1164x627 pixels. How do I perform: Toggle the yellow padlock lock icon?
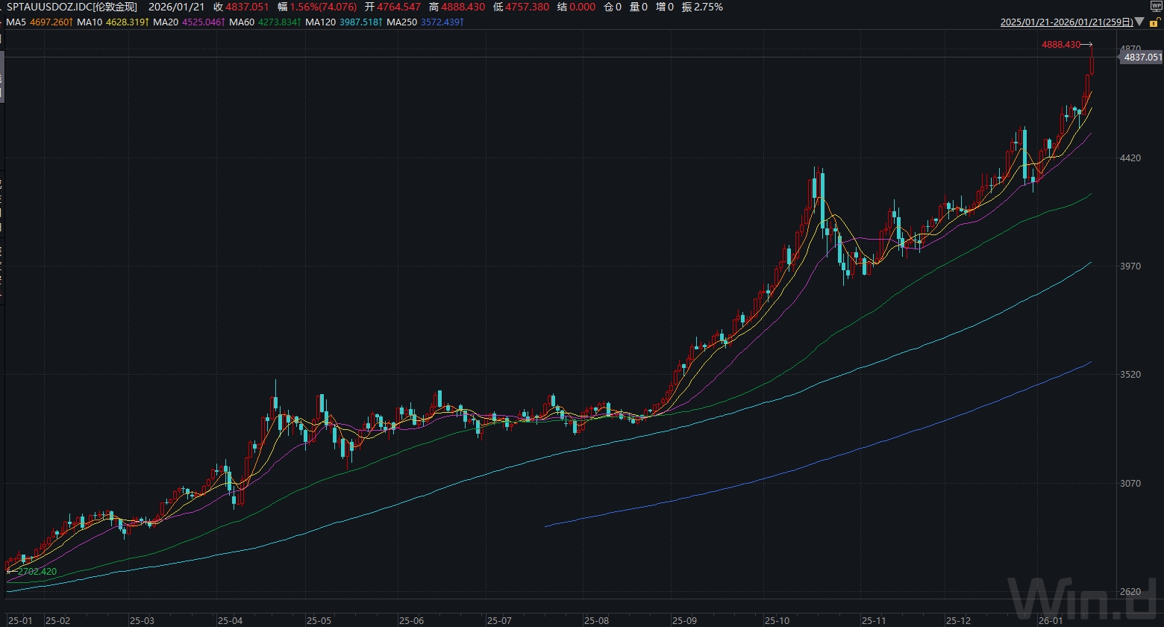pyautogui.click(x=1153, y=23)
